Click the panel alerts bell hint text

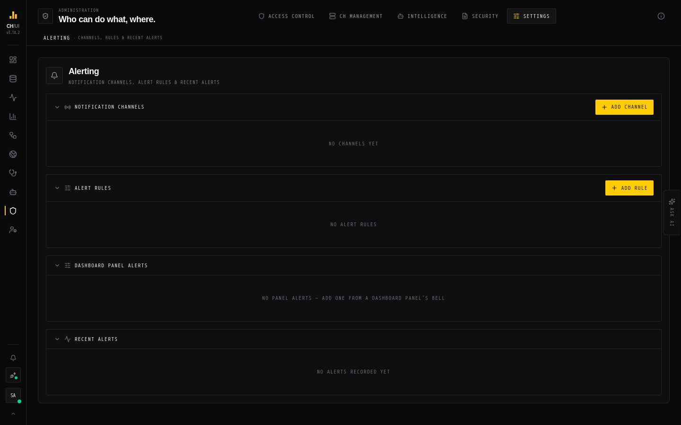(x=354, y=298)
